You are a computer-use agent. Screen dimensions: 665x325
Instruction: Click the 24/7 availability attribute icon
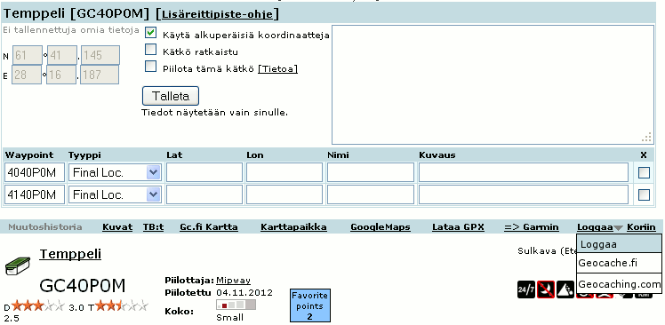tap(526, 289)
